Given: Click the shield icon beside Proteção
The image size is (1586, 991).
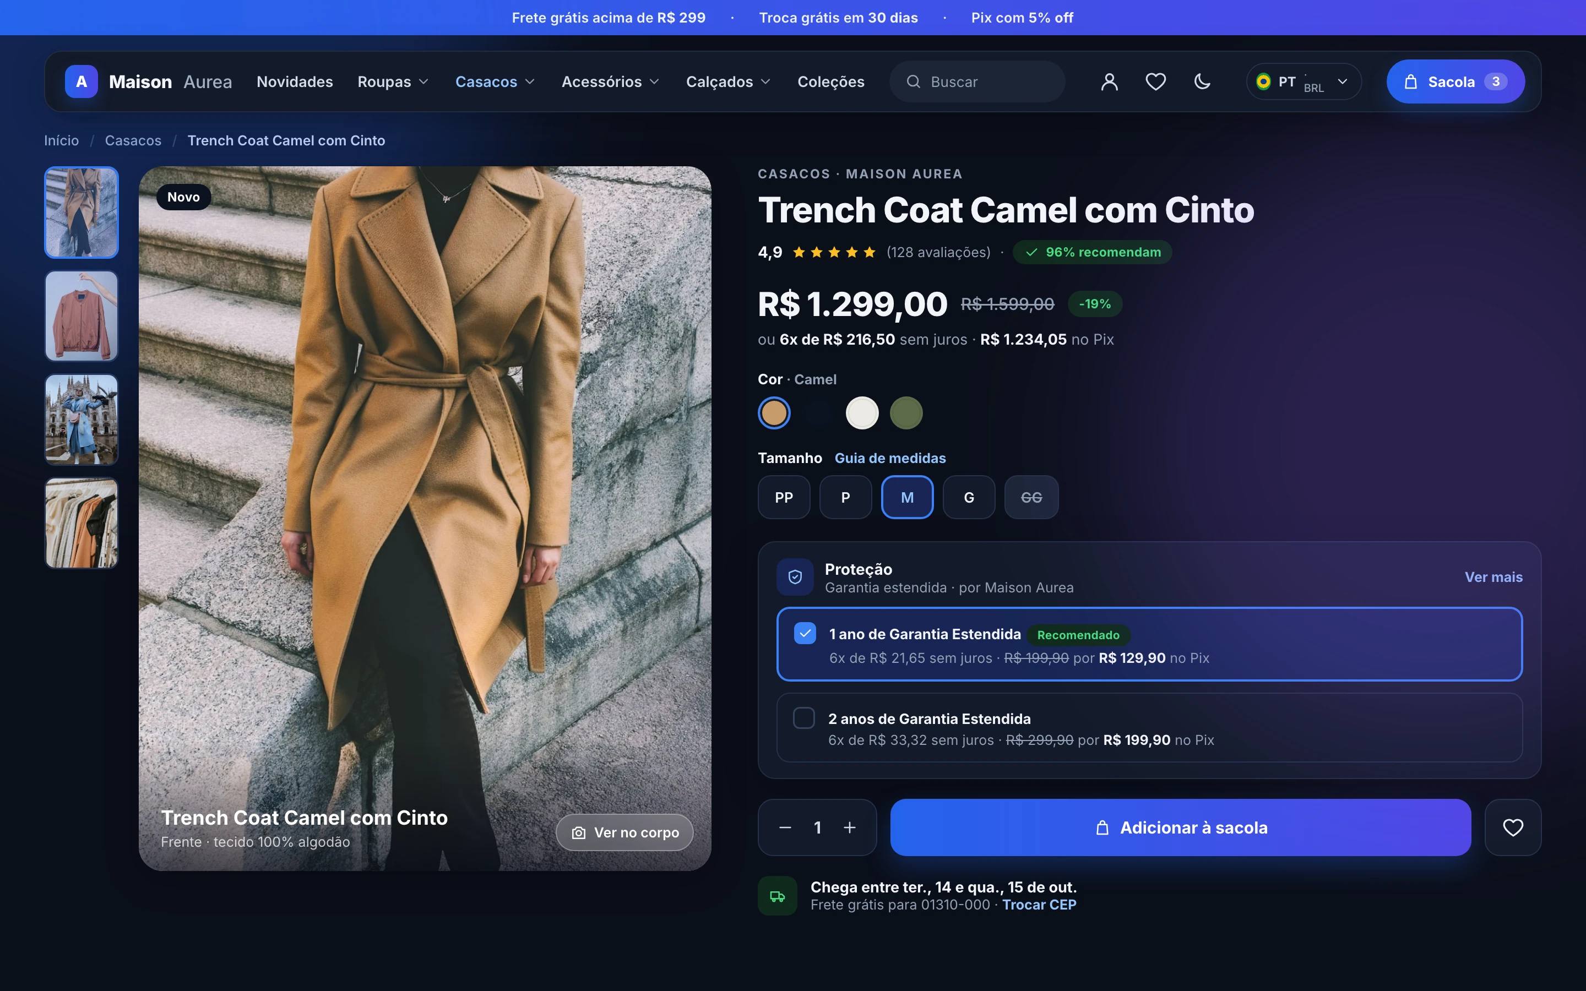Looking at the screenshot, I should (x=795, y=577).
